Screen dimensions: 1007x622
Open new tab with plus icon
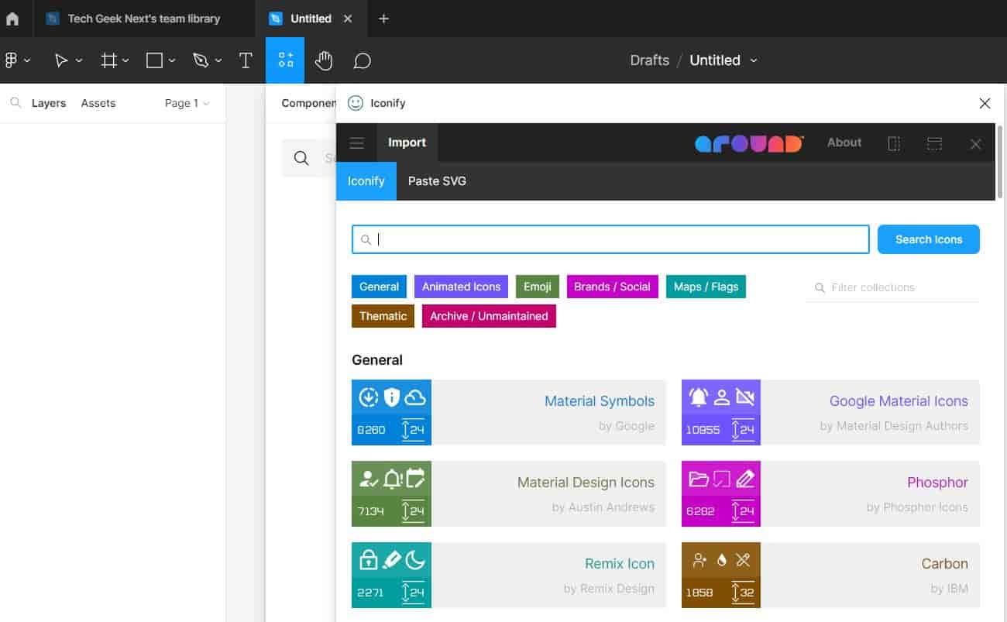(x=383, y=19)
